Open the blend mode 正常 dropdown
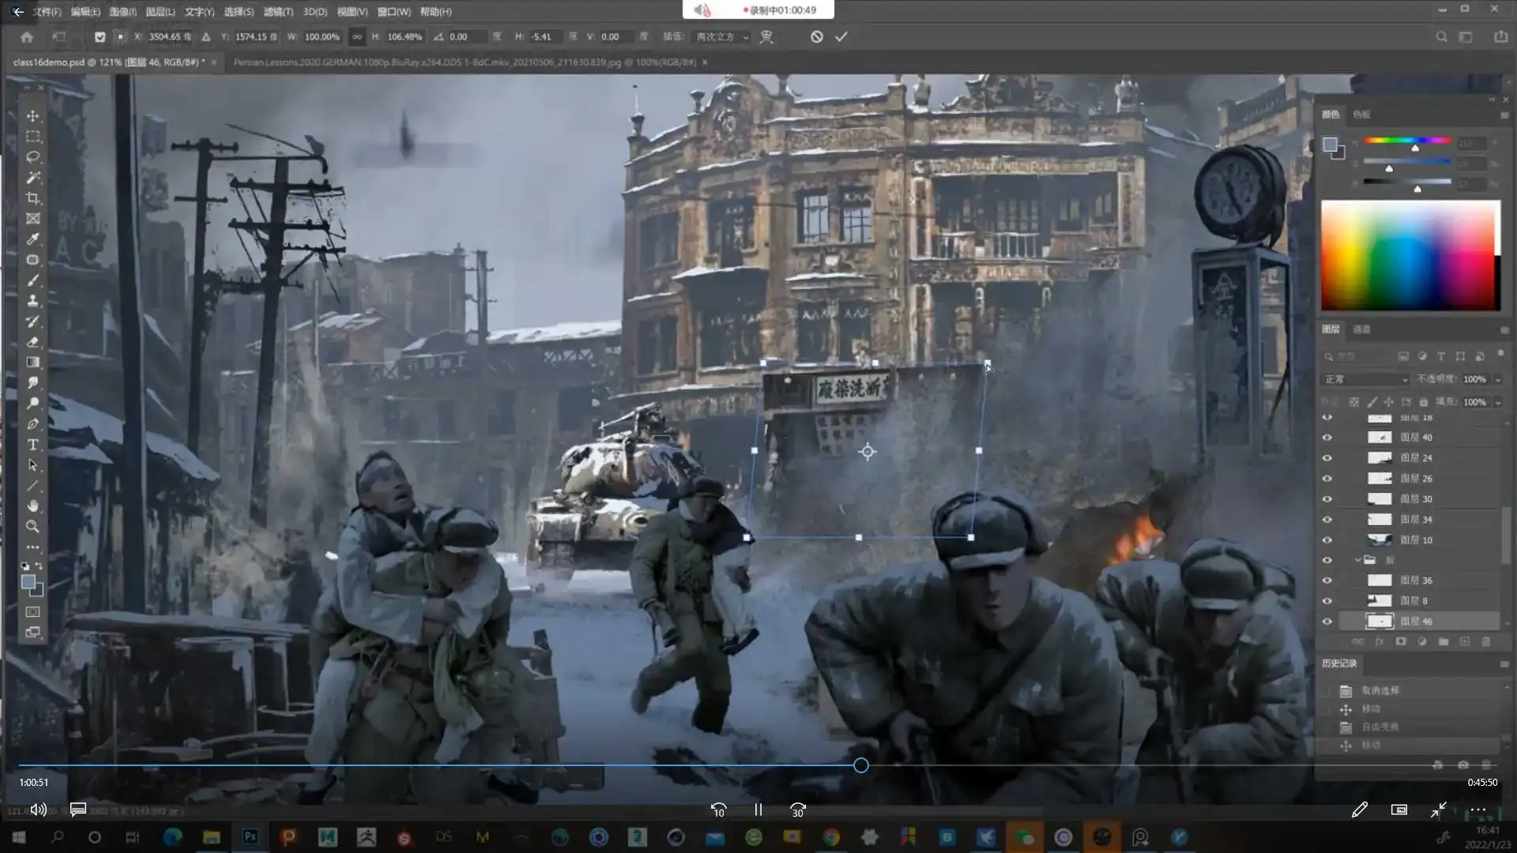The height and width of the screenshot is (853, 1517). click(1366, 380)
